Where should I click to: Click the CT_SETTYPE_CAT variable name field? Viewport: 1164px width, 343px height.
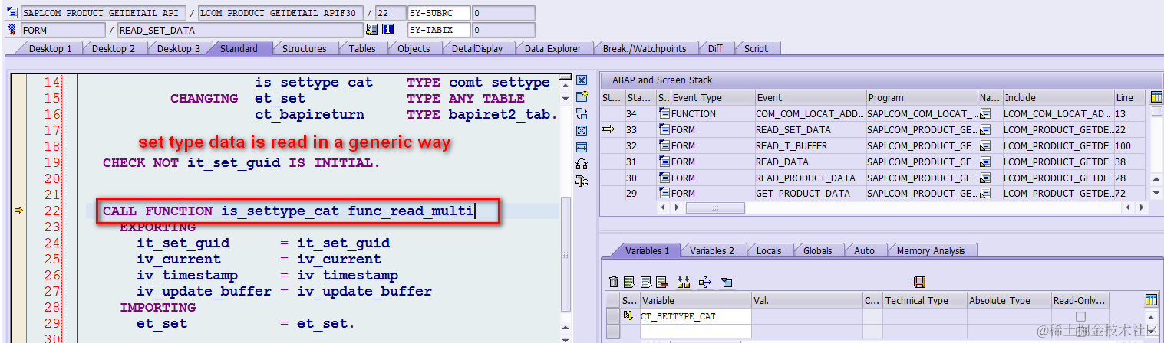click(x=695, y=316)
